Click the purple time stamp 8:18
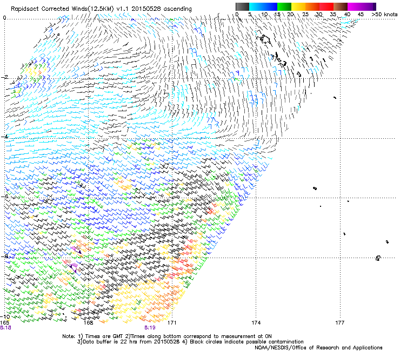The height and width of the screenshot is (351, 400). pos(5,328)
